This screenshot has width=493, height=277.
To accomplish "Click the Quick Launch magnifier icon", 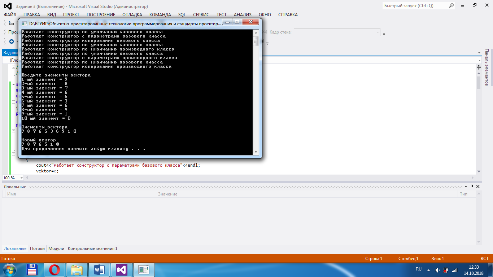I will click(x=451, y=6).
